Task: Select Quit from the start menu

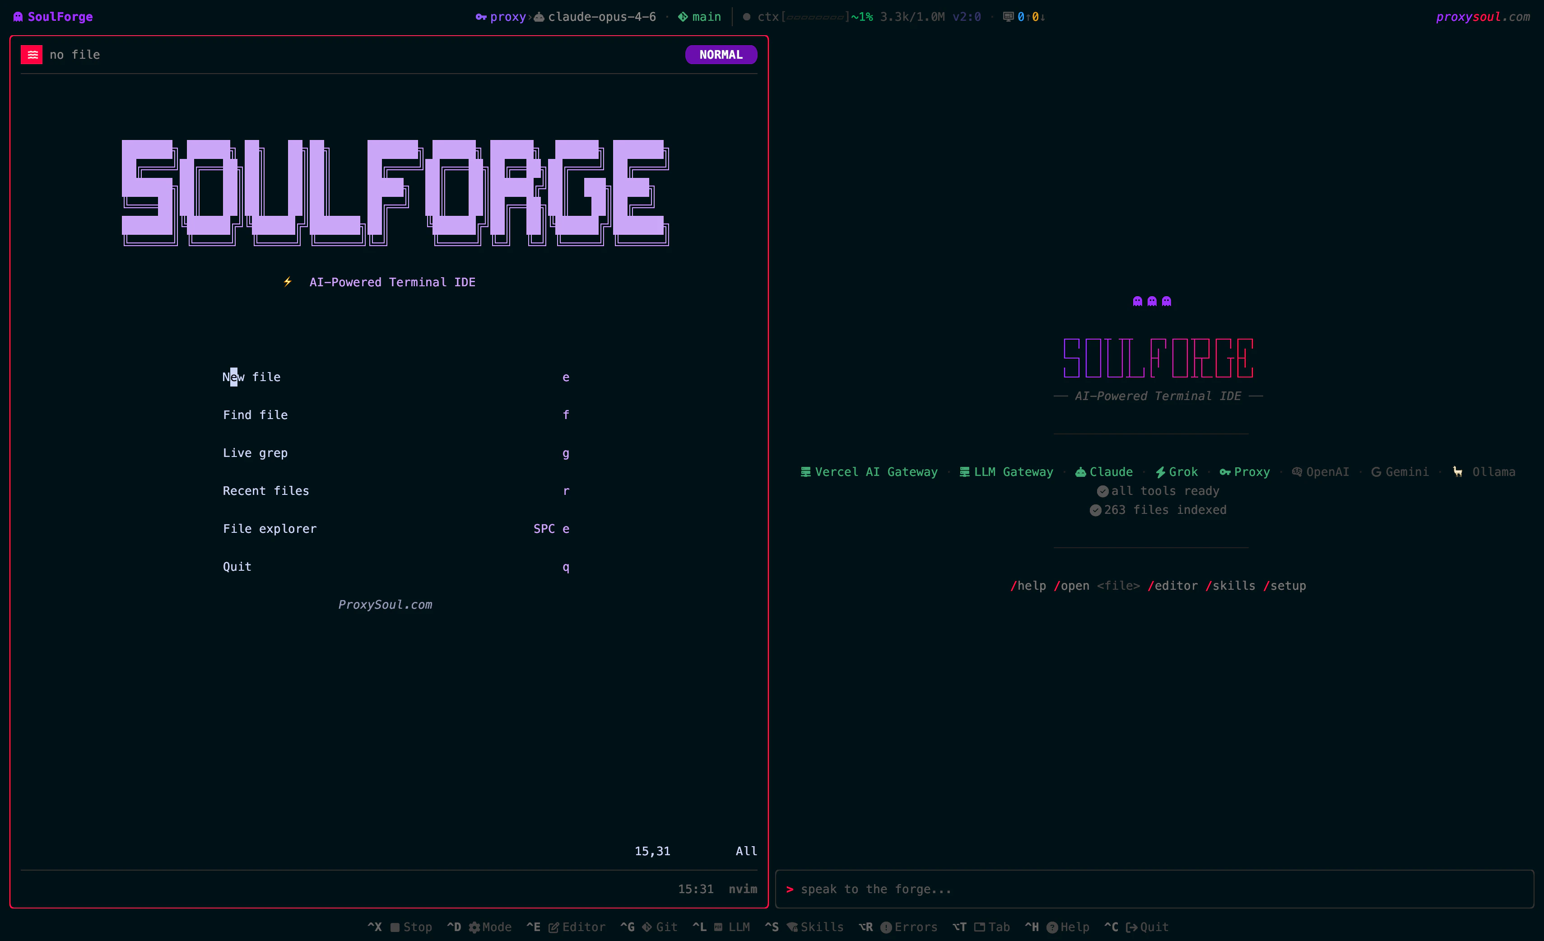Action: 237,566
